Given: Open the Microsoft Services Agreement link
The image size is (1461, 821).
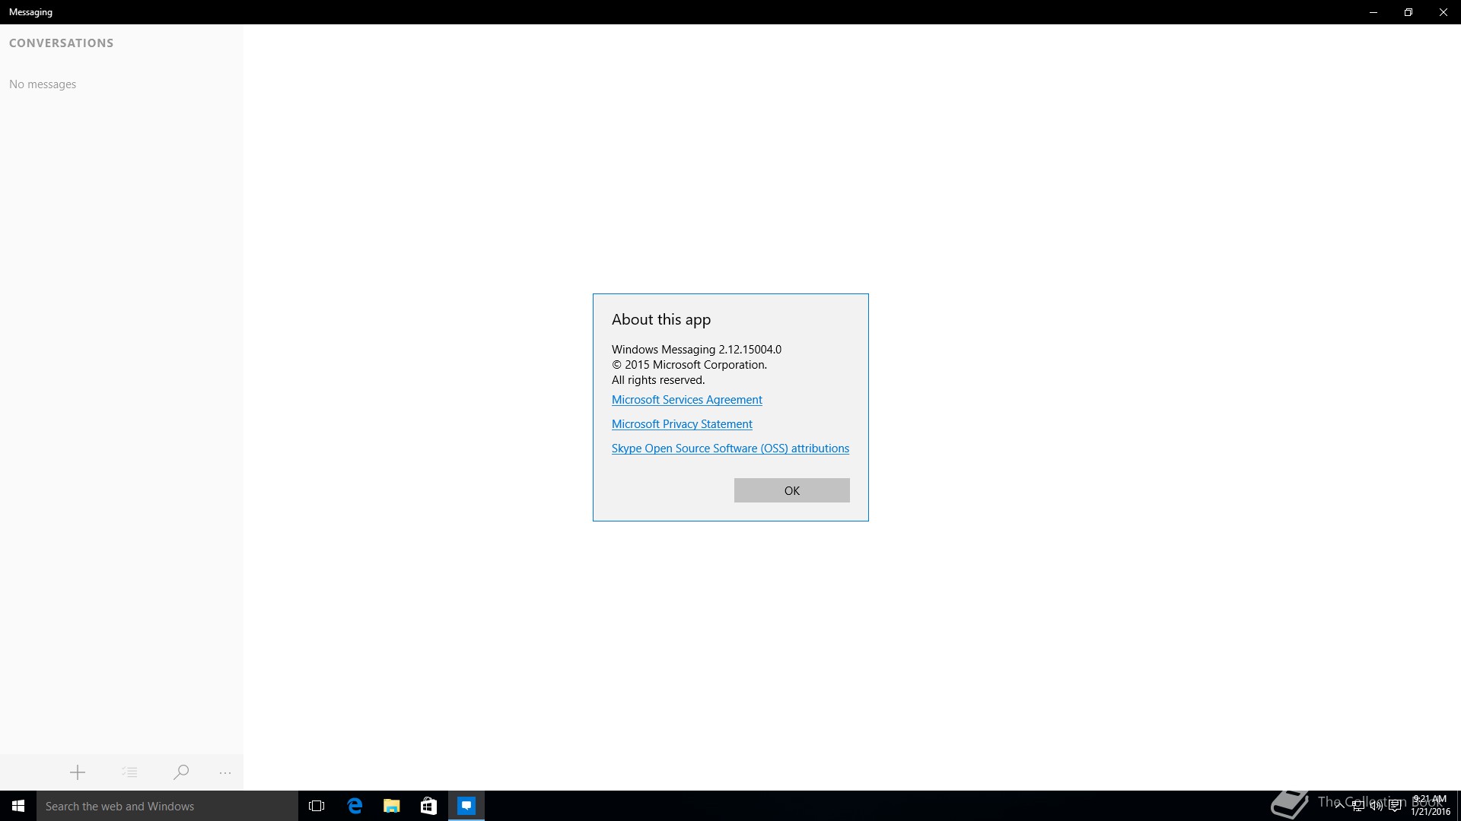Looking at the screenshot, I should point(686,400).
